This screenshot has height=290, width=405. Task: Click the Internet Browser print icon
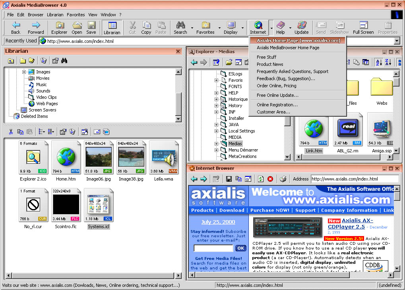point(283,179)
